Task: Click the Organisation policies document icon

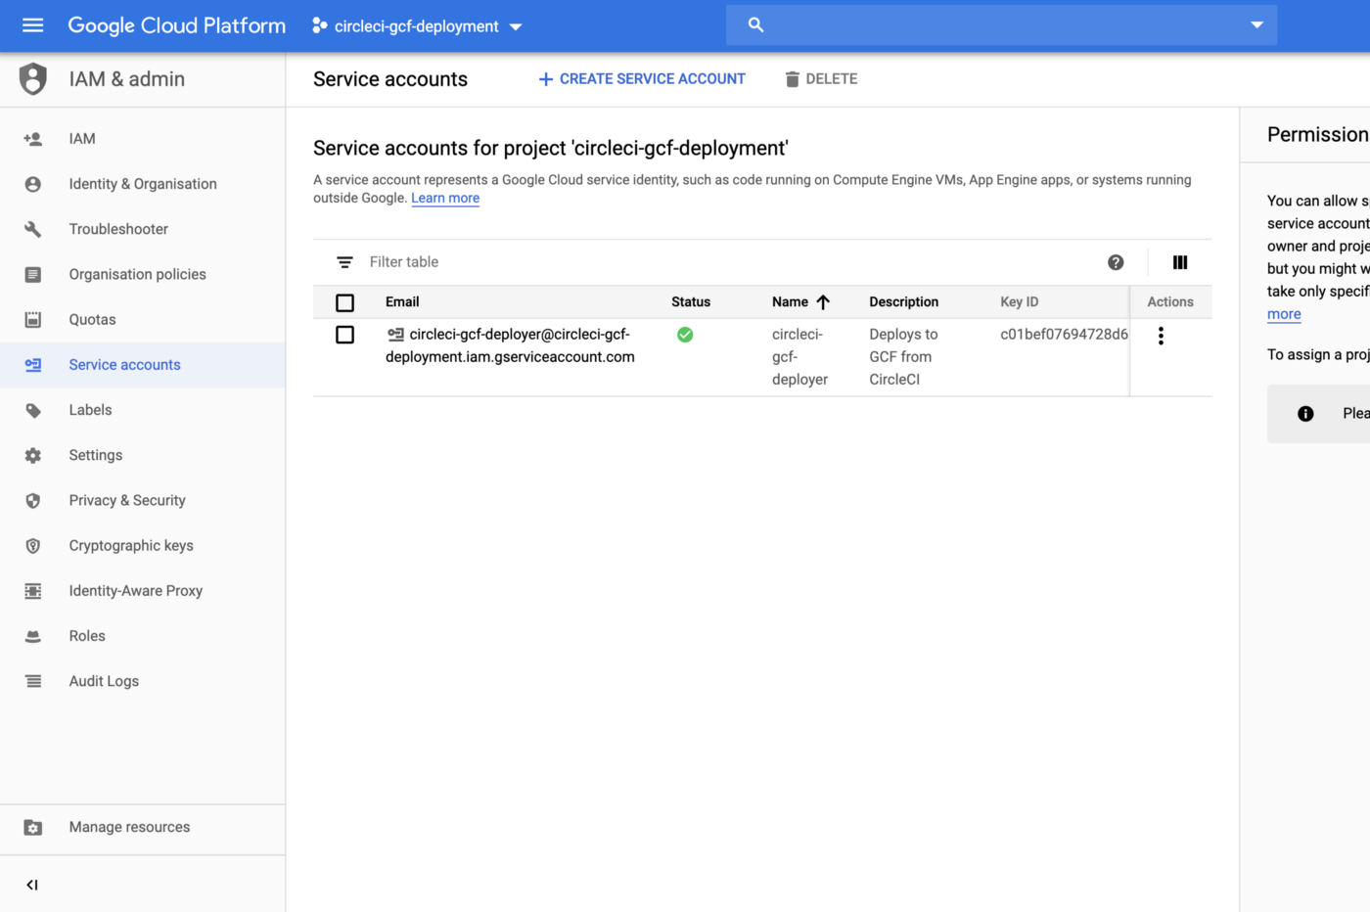Action: (33, 274)
